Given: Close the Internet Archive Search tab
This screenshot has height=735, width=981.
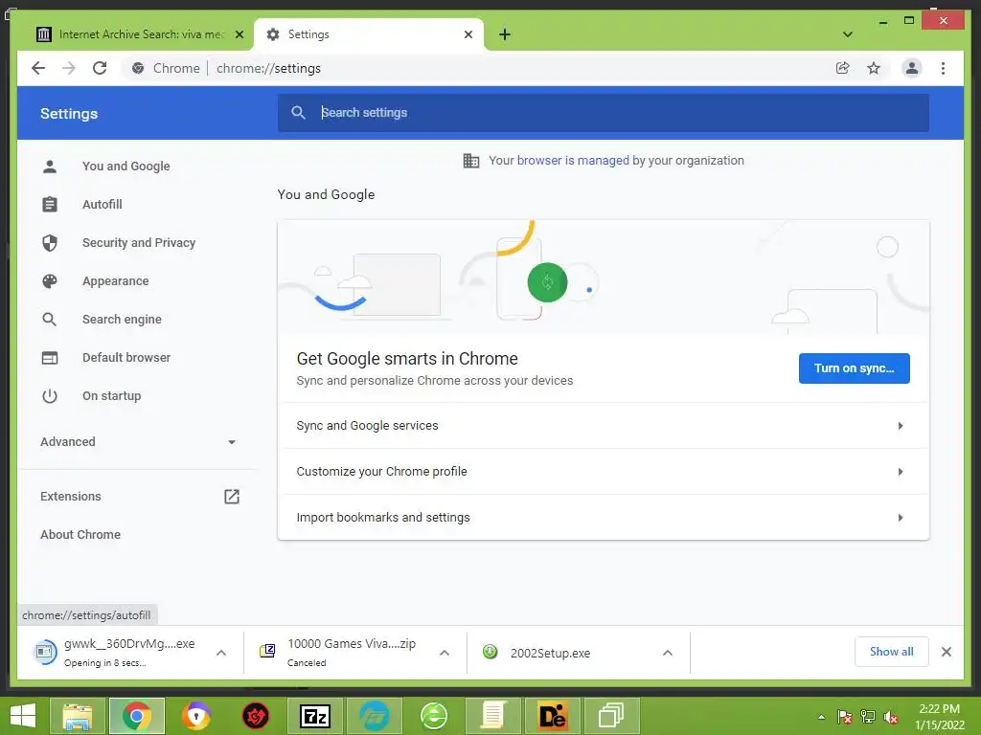Looking at the screenshot, I should (239, 34).
